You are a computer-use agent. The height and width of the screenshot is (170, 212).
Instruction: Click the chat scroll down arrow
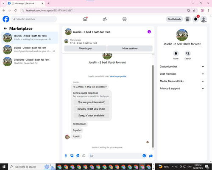(x=153, y=149)
